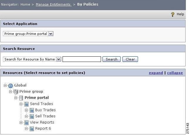Click the Select Application section header

coord(93,24)
